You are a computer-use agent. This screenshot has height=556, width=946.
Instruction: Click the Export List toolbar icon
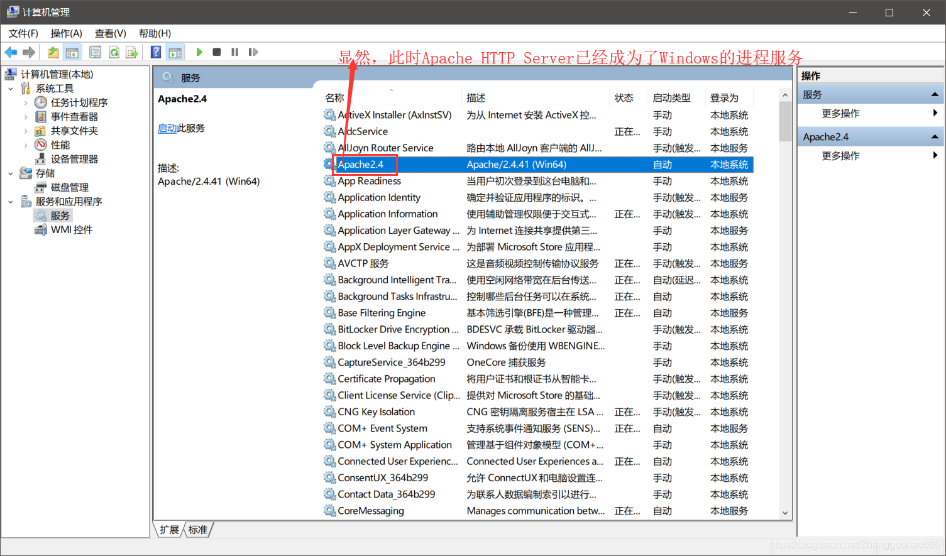[x=132, y=52]
